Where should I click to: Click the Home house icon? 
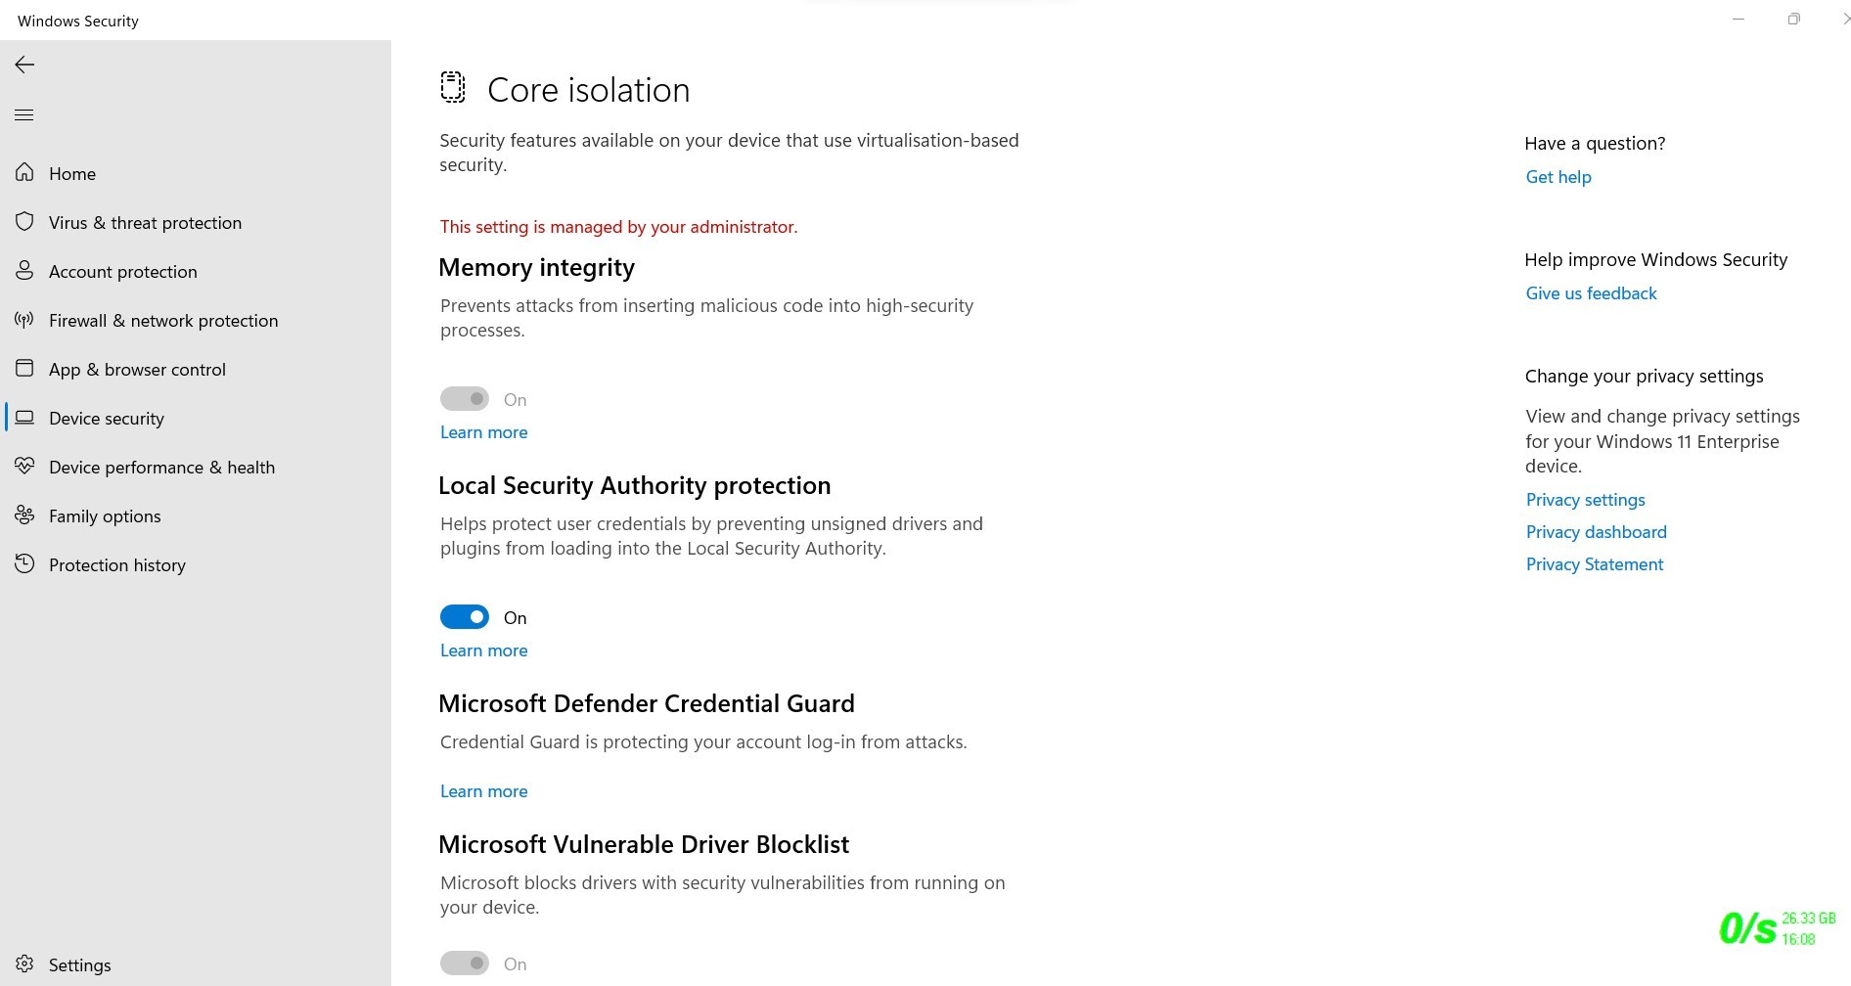[x=24, y=173]
